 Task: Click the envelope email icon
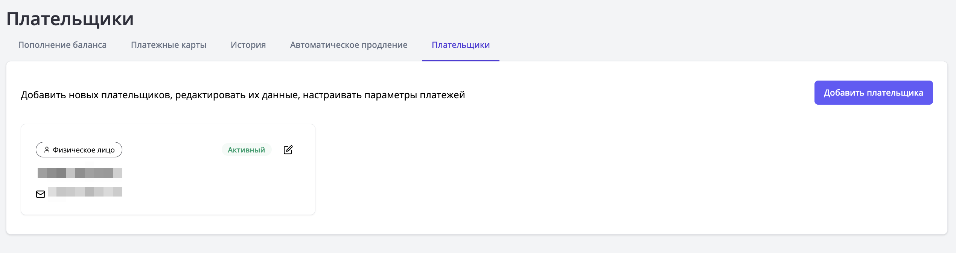(x=41, y=194)
